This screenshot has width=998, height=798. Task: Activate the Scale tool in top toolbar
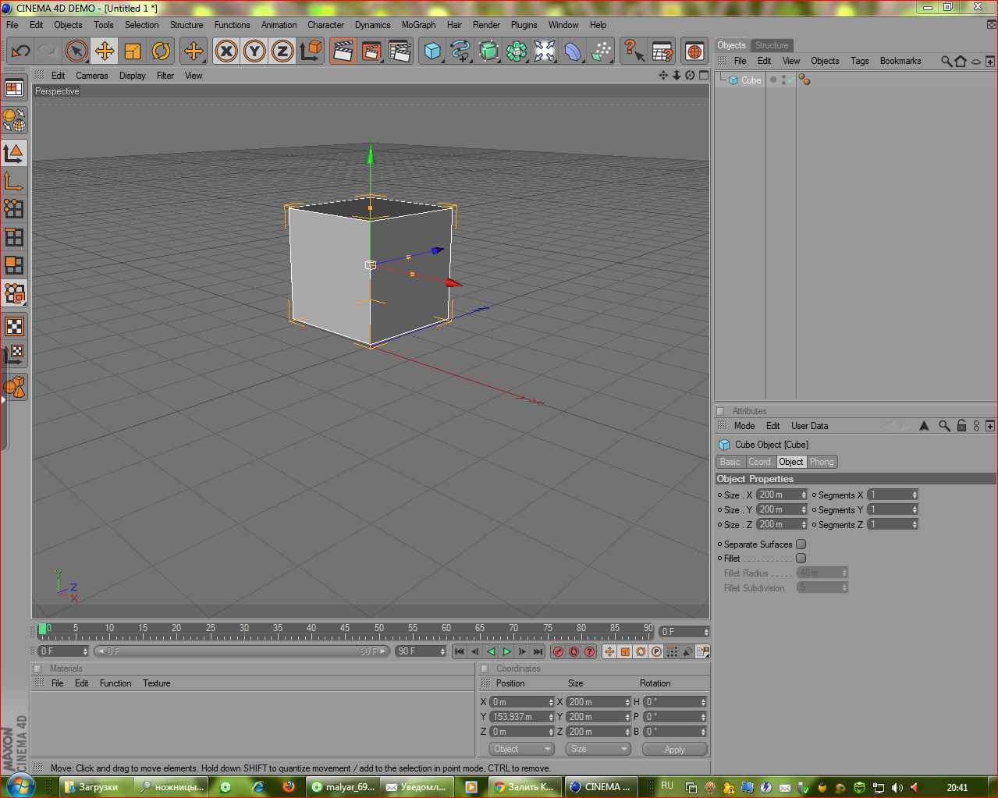tap(132, 51)
